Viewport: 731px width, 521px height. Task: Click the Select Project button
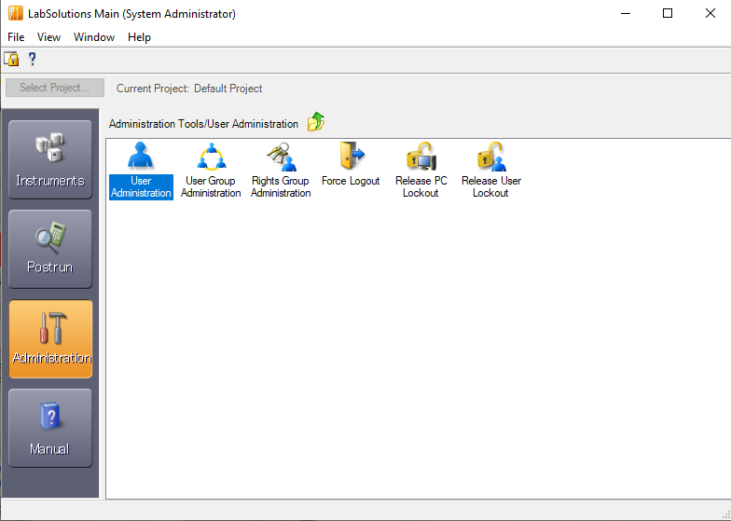[x=55, y=88]
